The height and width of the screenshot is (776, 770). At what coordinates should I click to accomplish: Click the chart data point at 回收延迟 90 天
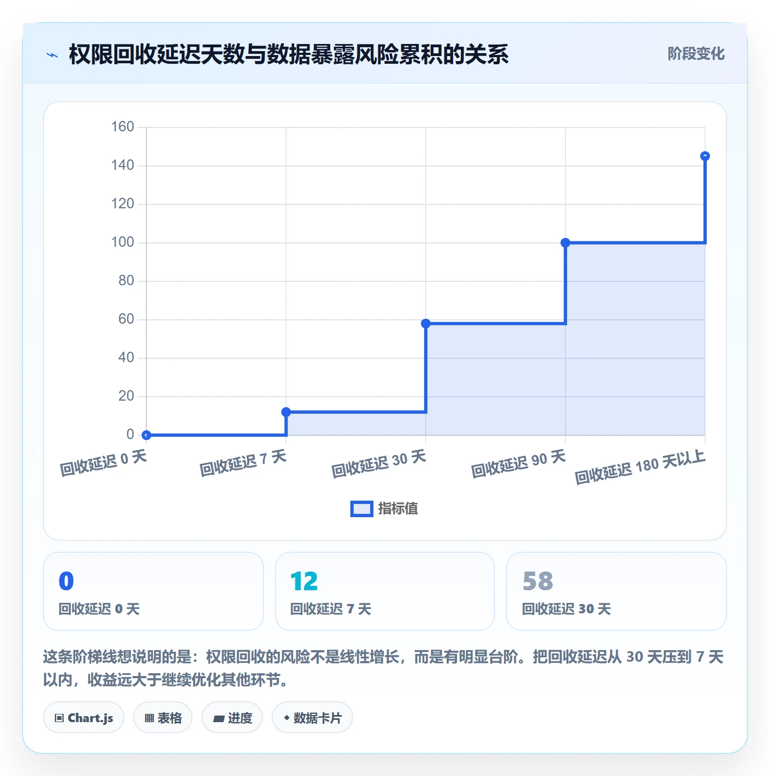(x=565, y=243)
